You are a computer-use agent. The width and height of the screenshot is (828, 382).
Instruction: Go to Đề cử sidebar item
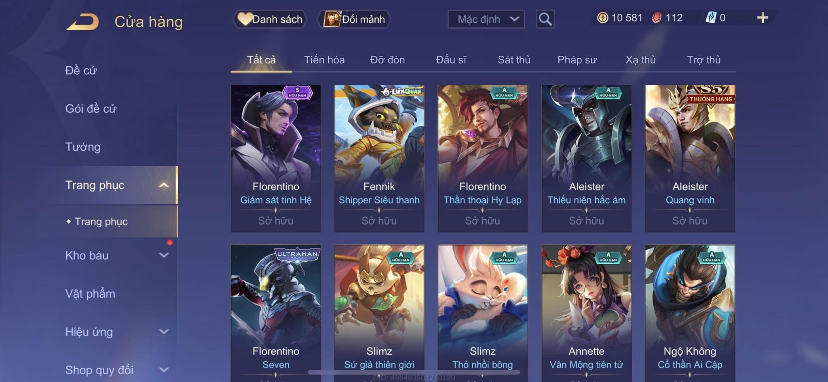tap(81, 71)
